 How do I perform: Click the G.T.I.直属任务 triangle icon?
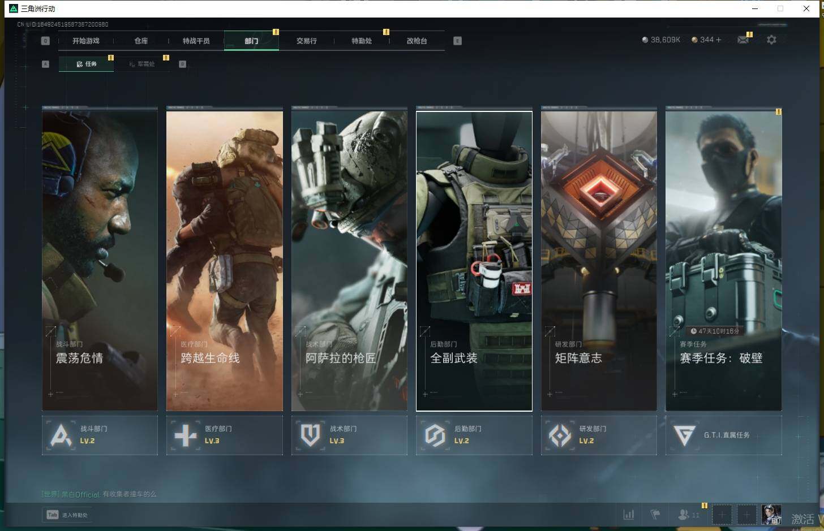point(684,435)
